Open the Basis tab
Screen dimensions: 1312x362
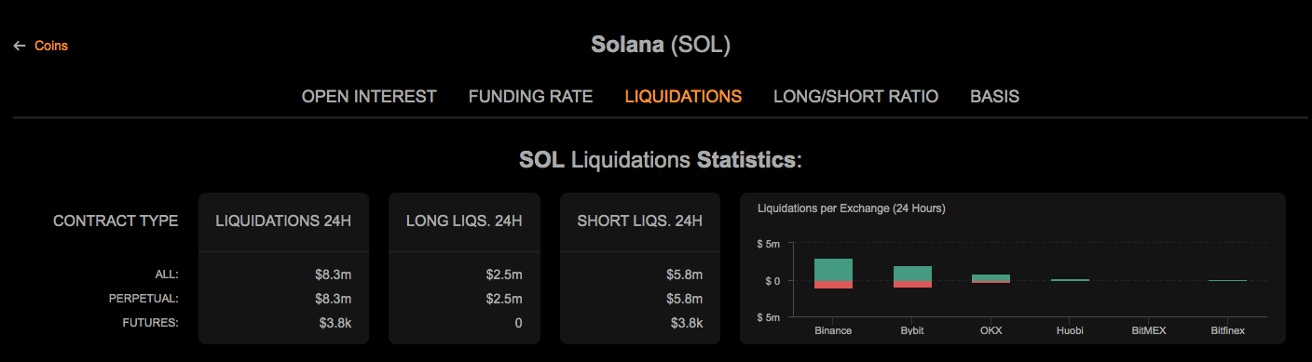994,96
